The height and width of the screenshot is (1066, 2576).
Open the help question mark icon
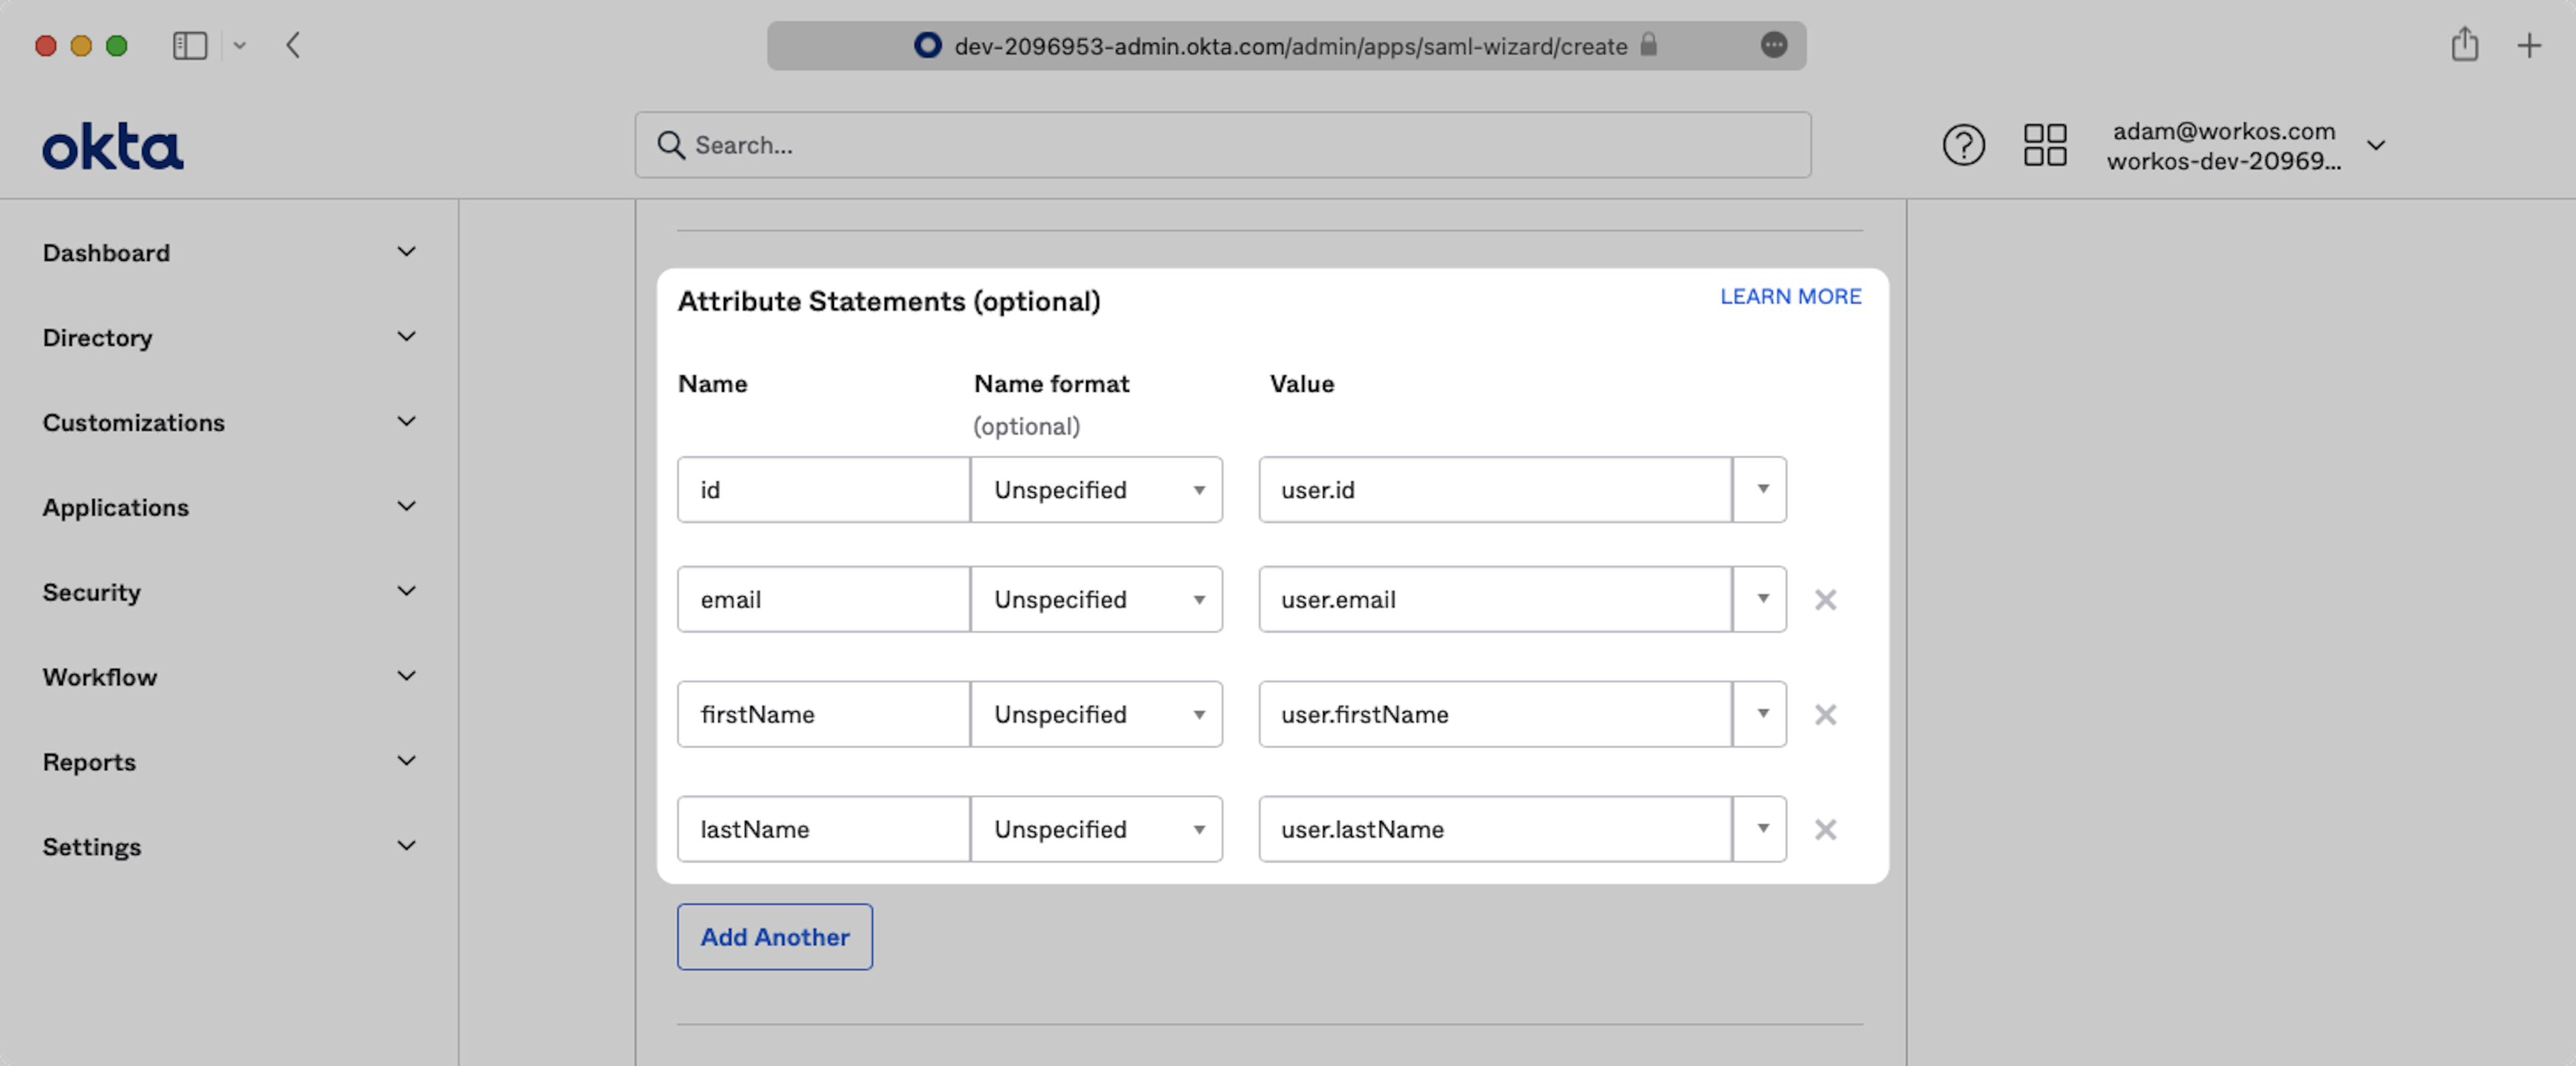click(x=1963, y=146)
